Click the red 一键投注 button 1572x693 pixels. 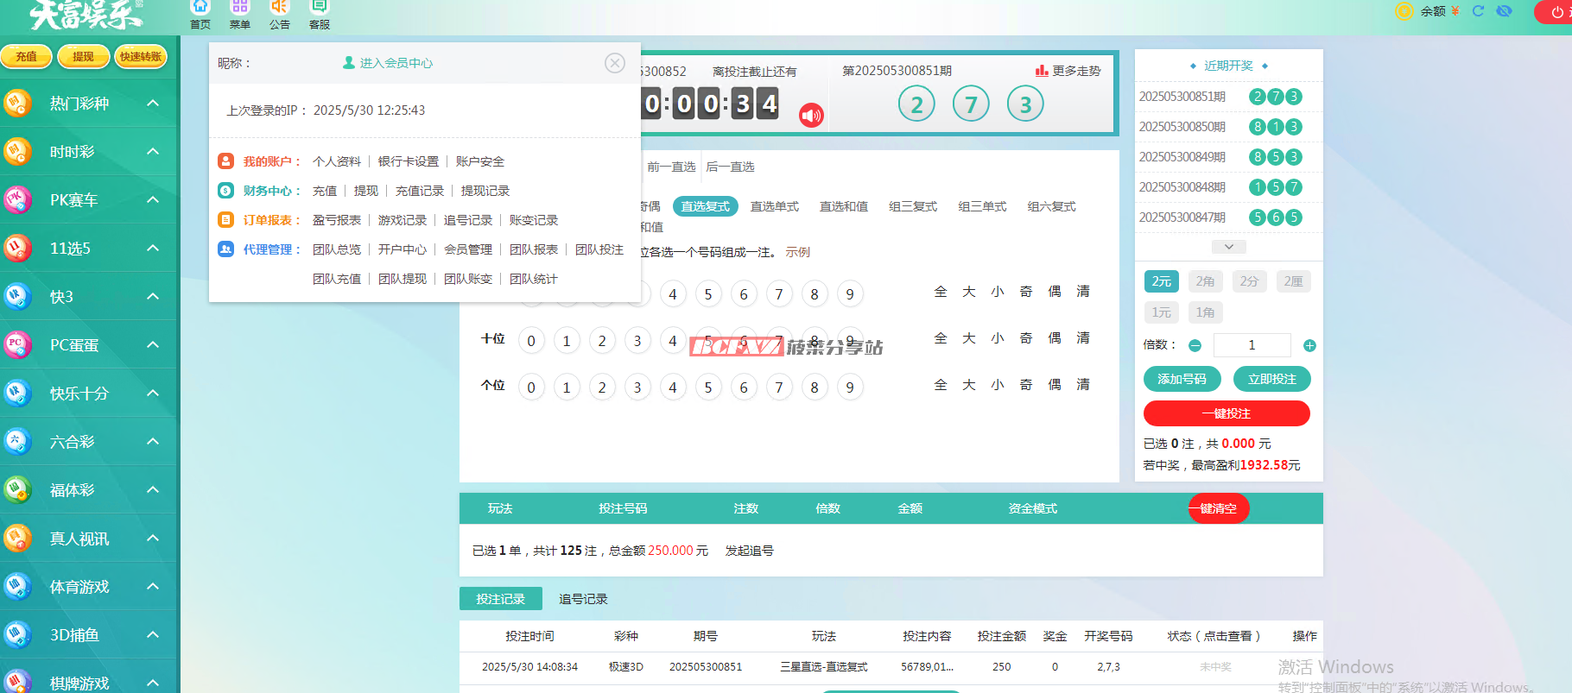coord(1227,413)
